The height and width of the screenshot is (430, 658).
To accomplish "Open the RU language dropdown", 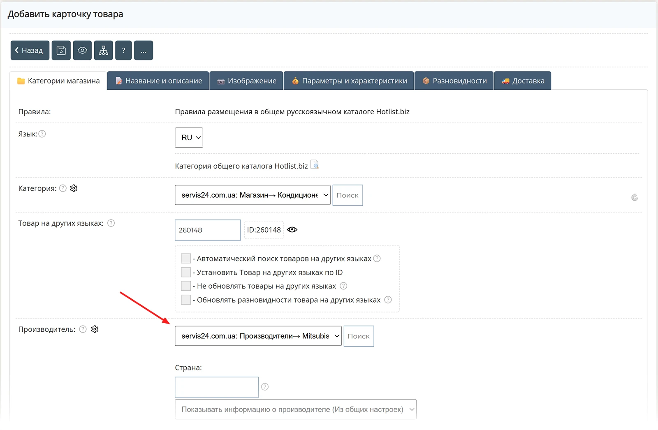I will click(x=189, y=138).
